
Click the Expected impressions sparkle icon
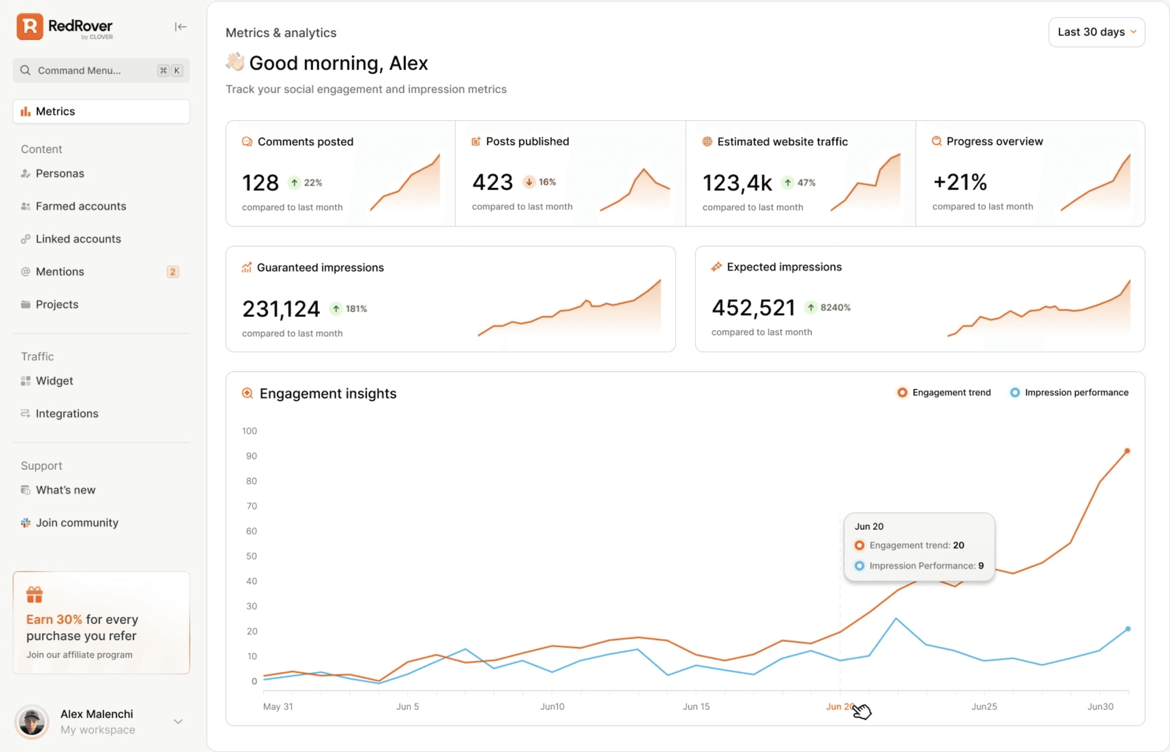717,267
